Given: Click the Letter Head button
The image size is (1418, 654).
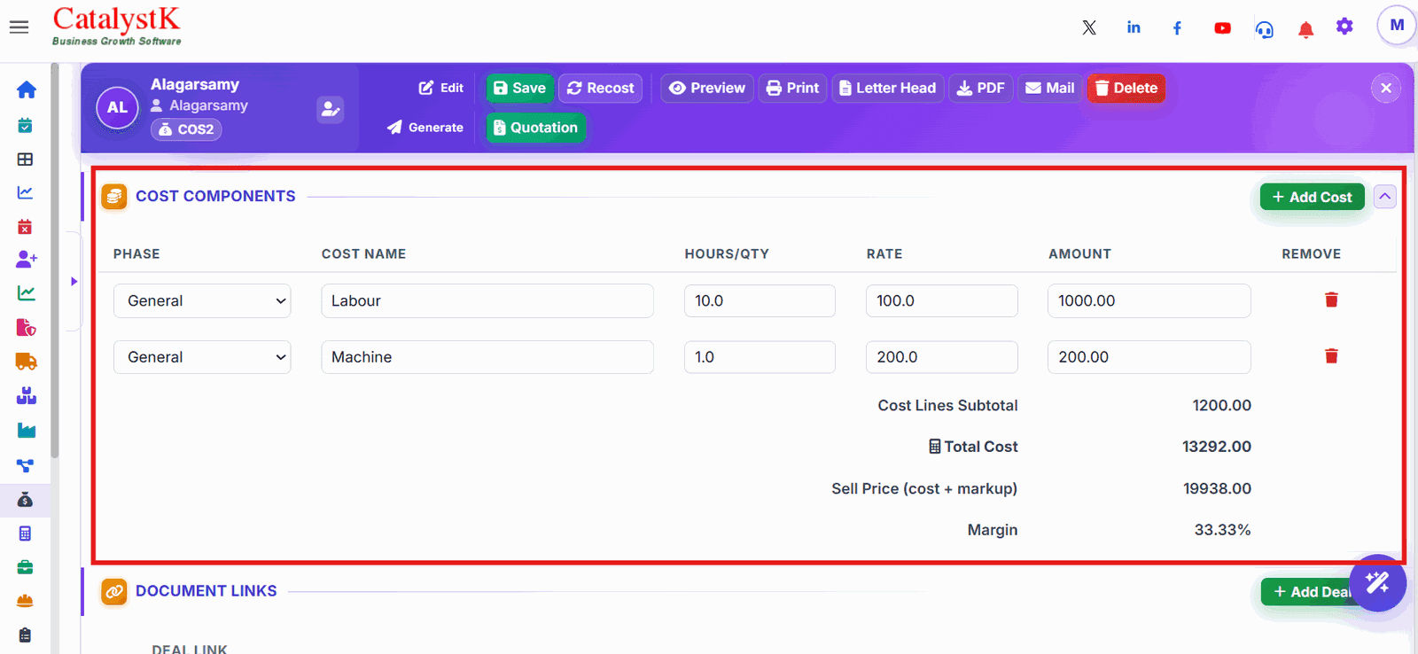Looking at the screenshot, I should coord(887,88).
